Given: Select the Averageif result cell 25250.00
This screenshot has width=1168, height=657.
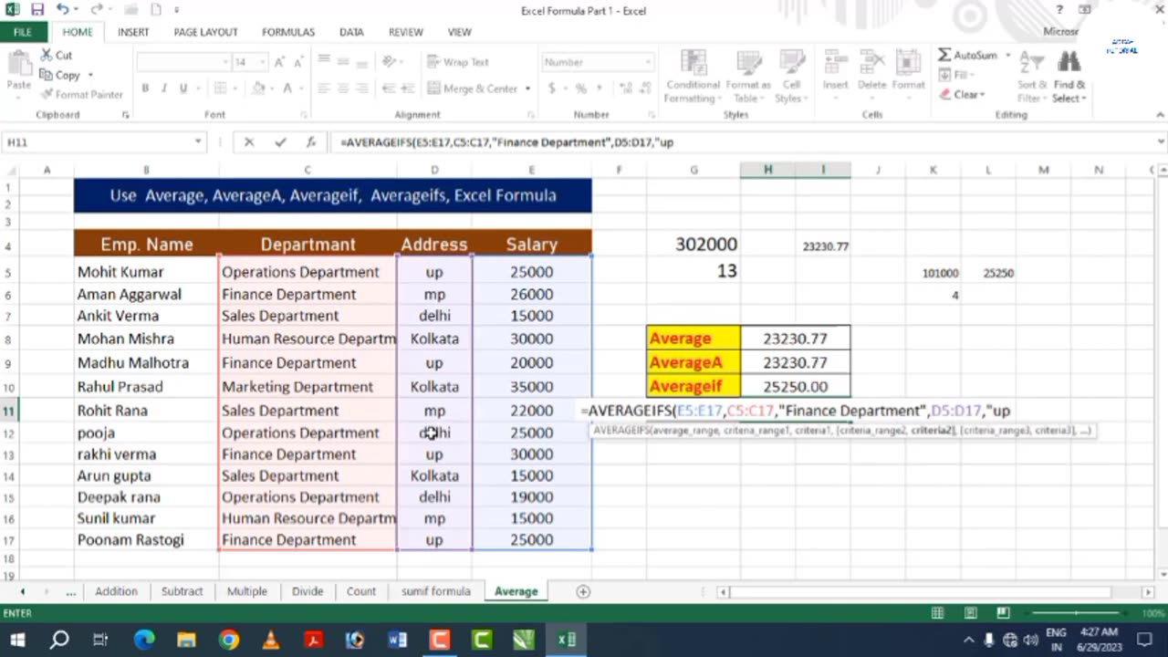Looking at the screenshot, I should coord(796,387).
